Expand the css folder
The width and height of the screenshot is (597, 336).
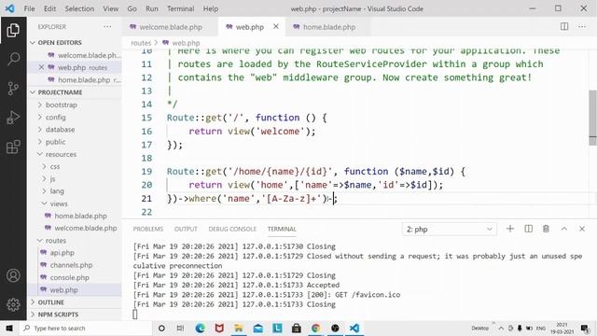tap(55, 166)
